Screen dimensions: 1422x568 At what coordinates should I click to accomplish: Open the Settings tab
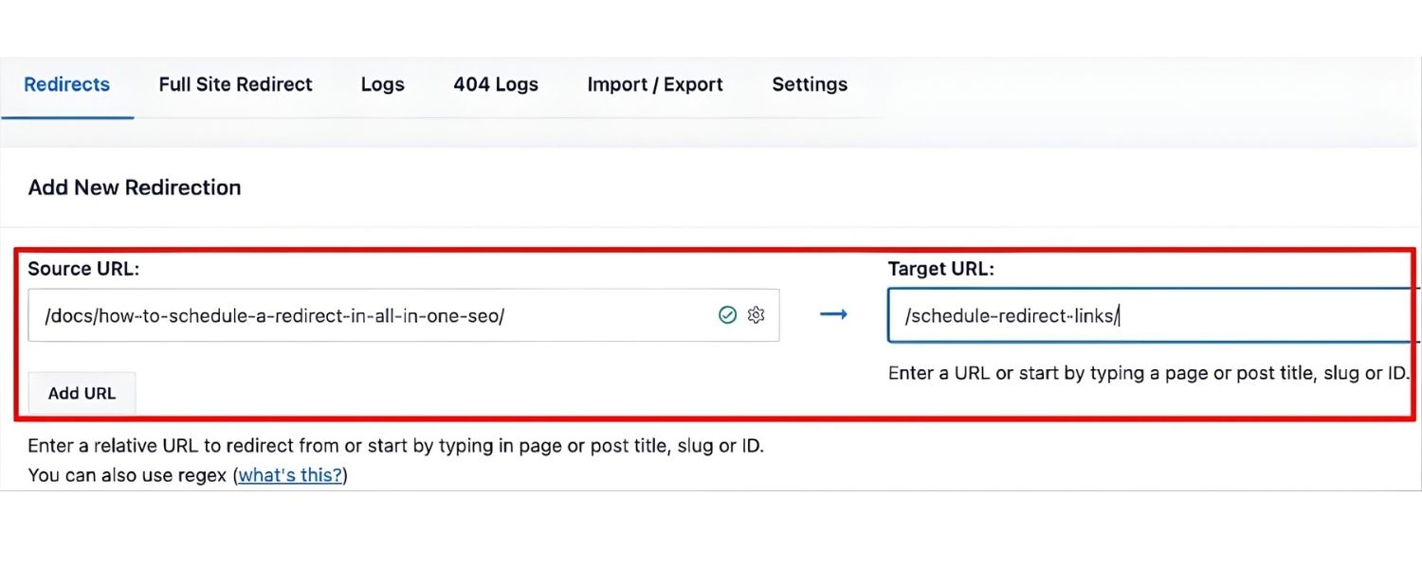tap(809, 84)
